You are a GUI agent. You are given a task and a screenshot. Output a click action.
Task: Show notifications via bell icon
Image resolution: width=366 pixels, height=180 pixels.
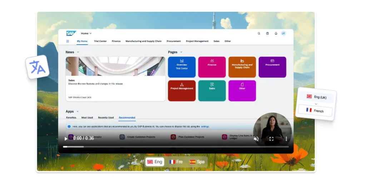point(276,33)
